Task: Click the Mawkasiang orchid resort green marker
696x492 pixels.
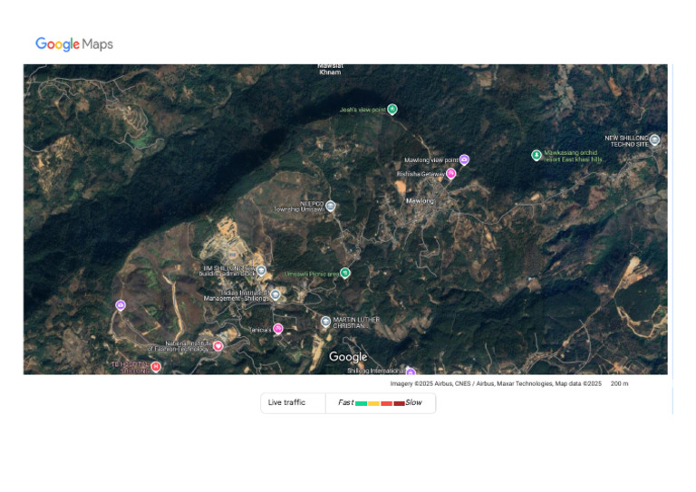Action: pos(536,155)
